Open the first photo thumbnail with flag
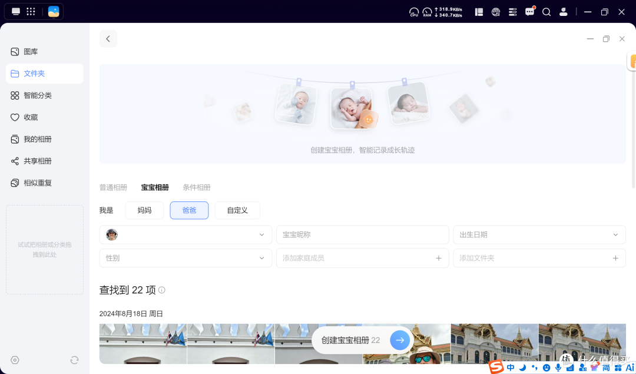Screen dimensions: 636x374 pyautogui.click(x=143, y=343)
